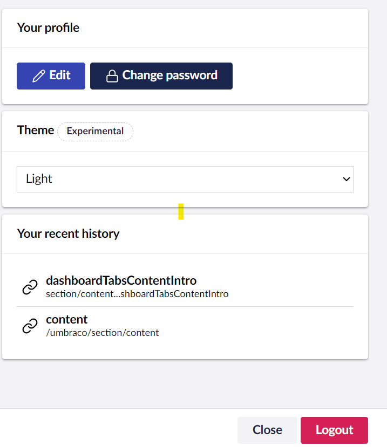This screenshot has height=447, width=387.
Task: Follow the /umbraco/section/content path
Action: click(x=103, y=333)
